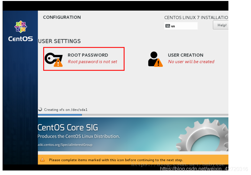
Task: Click wiki.centos.org/SpecialInterestGroup link text
Action: click(65, 145)
